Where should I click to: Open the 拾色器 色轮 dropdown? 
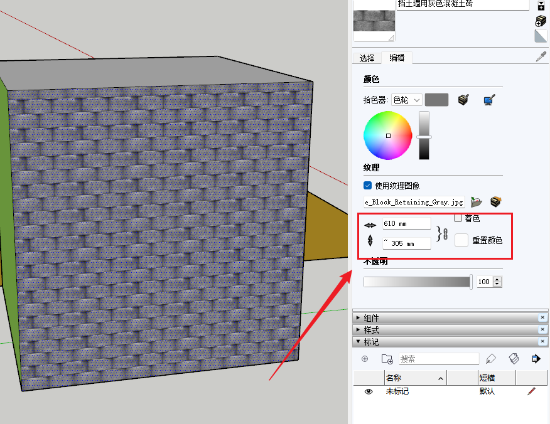(x=407, y=100)
